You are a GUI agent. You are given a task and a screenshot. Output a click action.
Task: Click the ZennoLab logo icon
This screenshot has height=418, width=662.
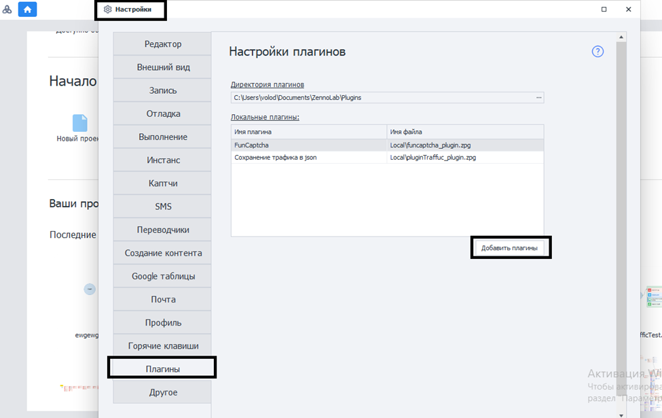7,10
